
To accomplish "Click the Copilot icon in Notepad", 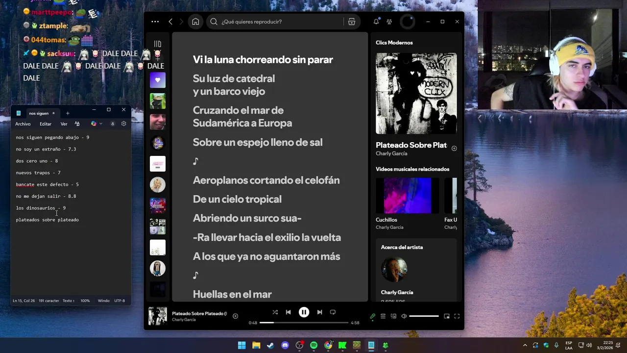I will tap(94, 124).
